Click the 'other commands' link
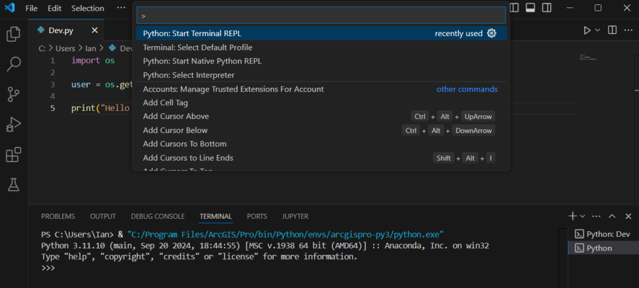639x288 pixels. (x=467, y=89)
